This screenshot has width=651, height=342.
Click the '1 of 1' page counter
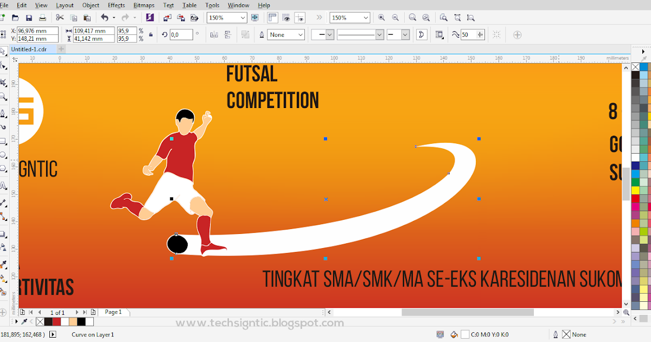[x=57, y=312]
